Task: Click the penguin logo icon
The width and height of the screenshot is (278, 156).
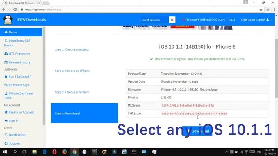Action: tap(8, 19)
